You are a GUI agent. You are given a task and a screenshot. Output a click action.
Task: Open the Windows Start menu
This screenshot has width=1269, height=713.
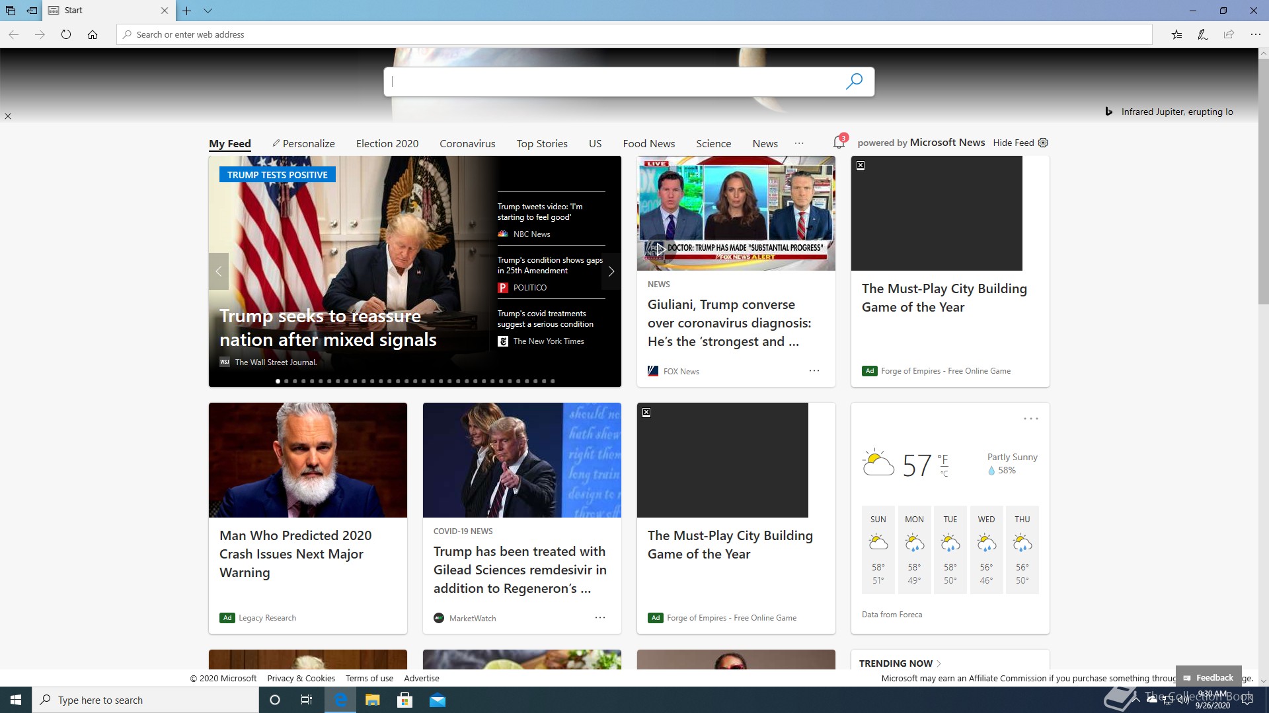[x=16, y=700]
